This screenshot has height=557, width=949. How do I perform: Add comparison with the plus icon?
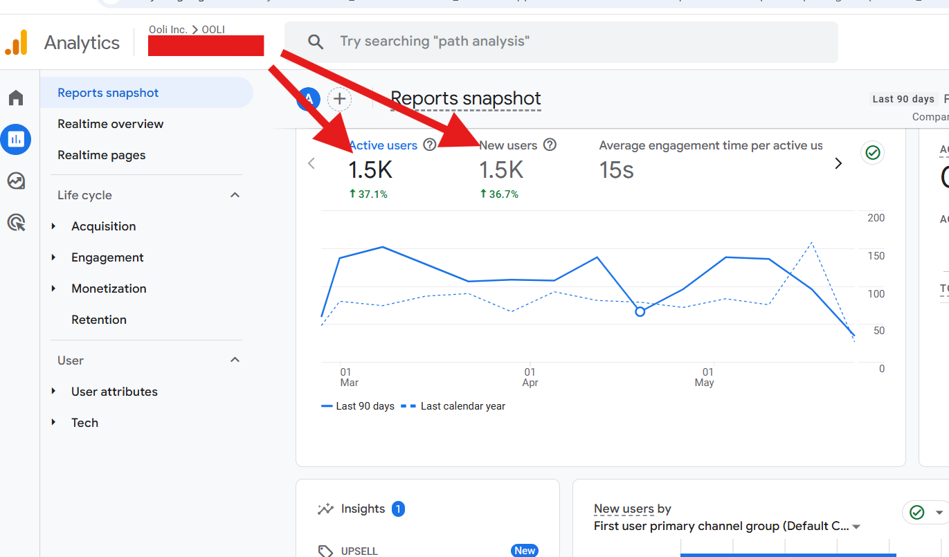tap(339, 99)
